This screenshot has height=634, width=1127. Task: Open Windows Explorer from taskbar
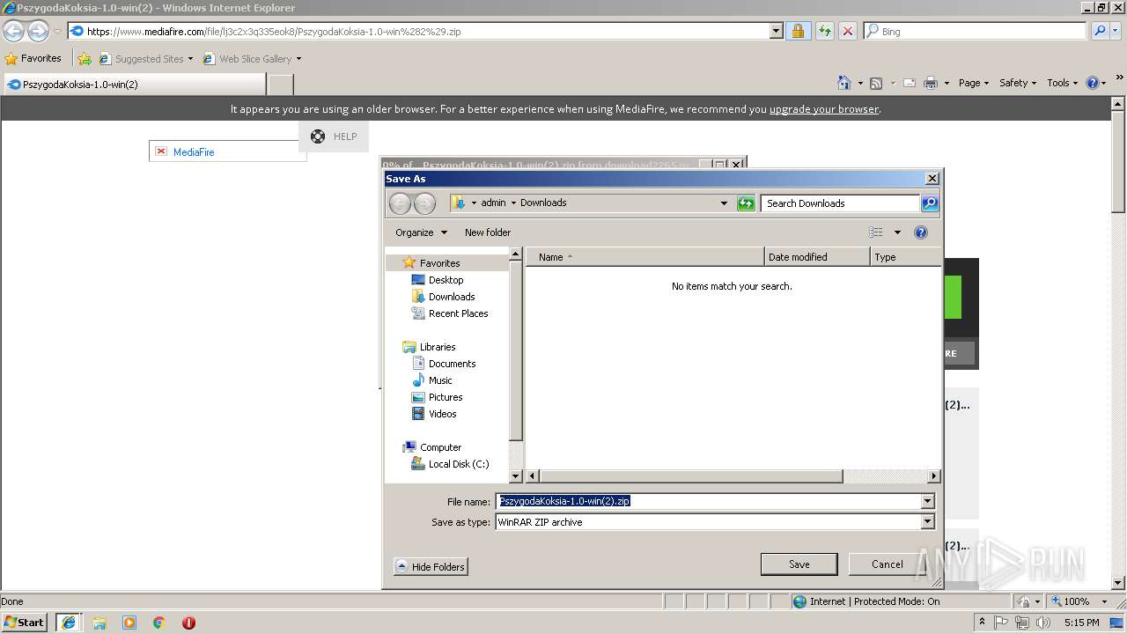pyautogui.click(x=99, y=623)
